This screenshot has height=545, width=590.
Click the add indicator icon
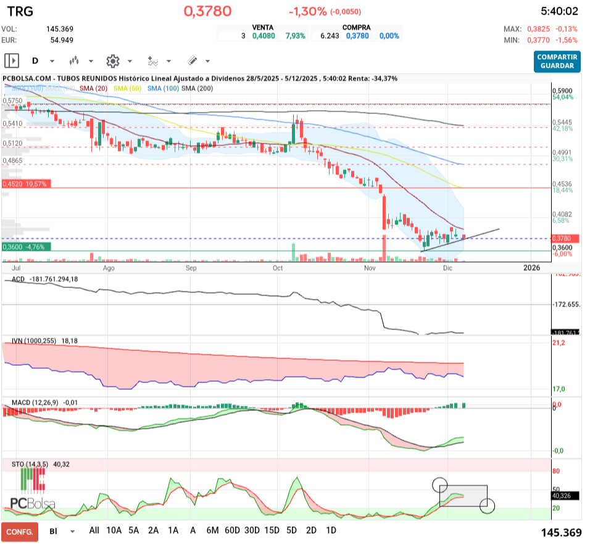coord(152,61)
